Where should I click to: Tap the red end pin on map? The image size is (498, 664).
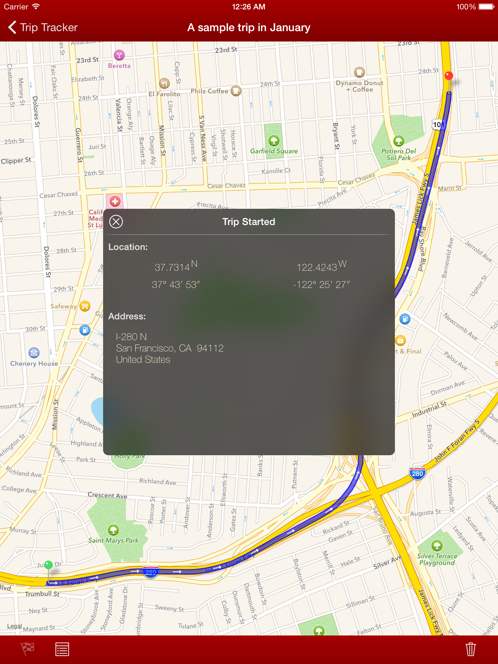[449, 76]
